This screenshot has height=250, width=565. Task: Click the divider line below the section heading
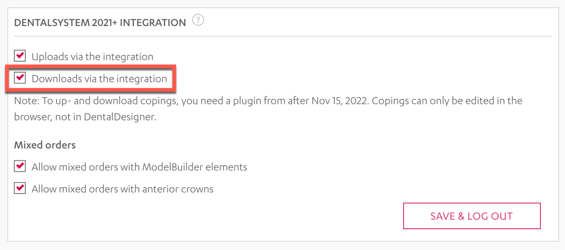point(283,36)
